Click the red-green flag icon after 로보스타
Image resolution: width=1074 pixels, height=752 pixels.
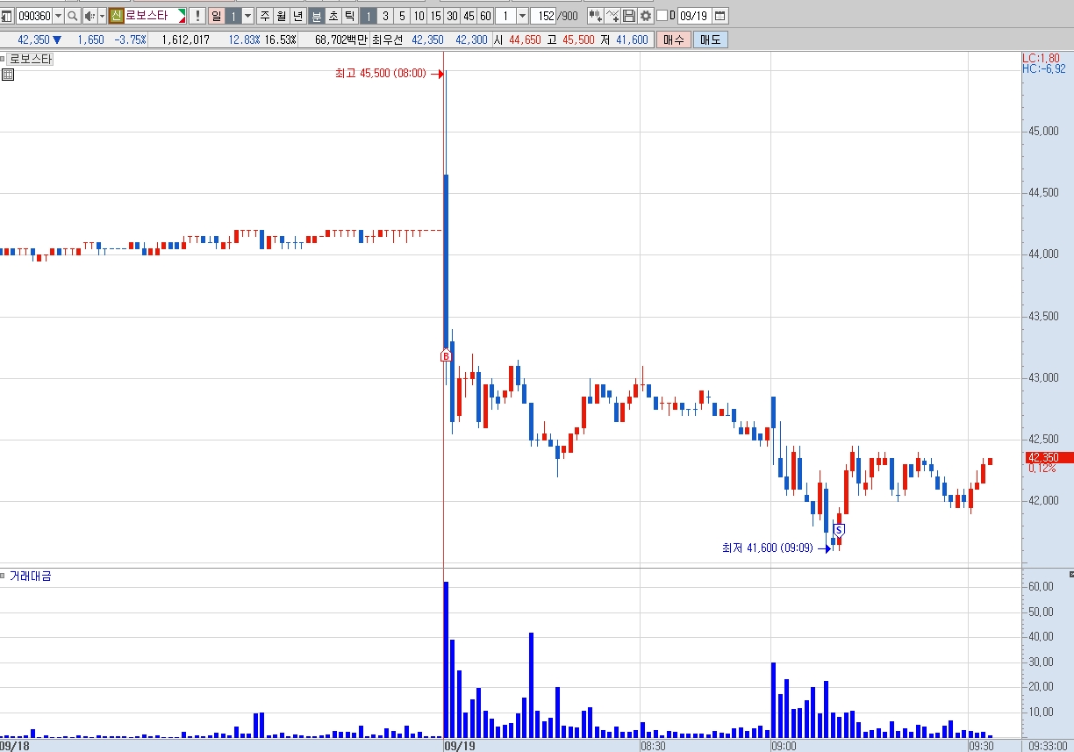pyautogui.click(x=182, y=16)
